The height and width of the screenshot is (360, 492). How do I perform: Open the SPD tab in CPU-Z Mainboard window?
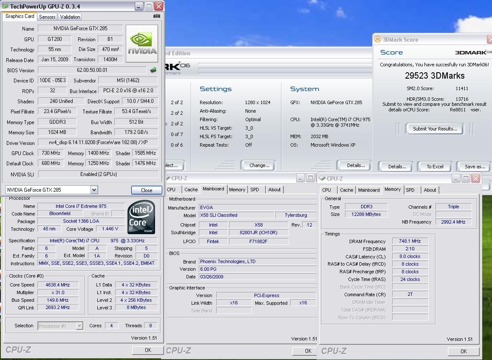254,190
